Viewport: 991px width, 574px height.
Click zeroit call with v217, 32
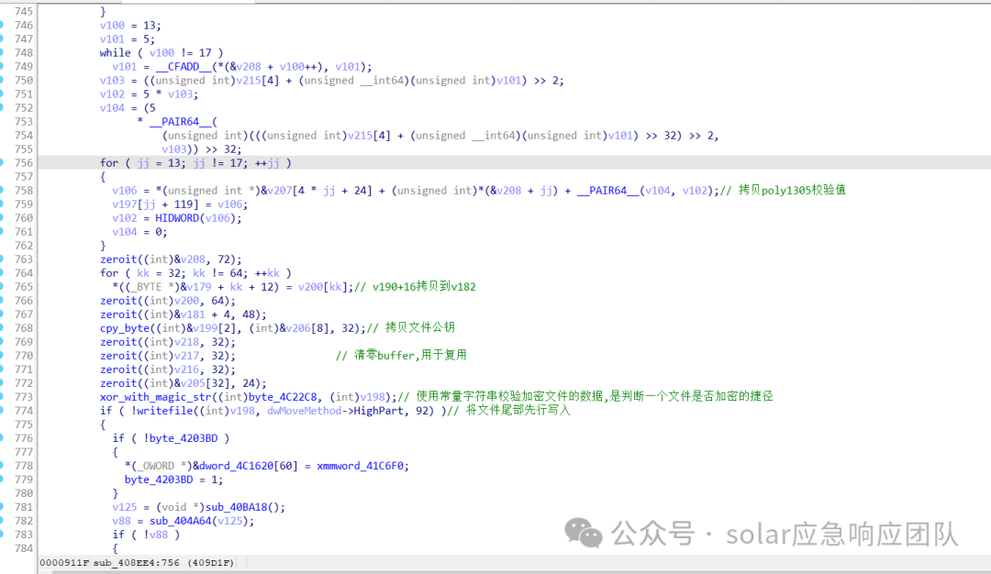tap(168, 356)
